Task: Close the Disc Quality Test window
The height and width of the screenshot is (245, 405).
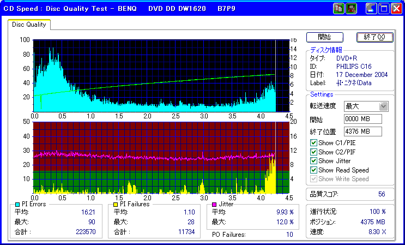Action: 396,9
